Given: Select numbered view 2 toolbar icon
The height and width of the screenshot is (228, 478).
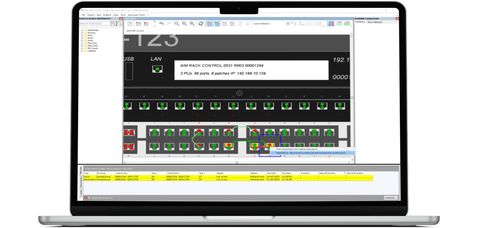Looking at the screenshot, I should click(x=217, y=24).
